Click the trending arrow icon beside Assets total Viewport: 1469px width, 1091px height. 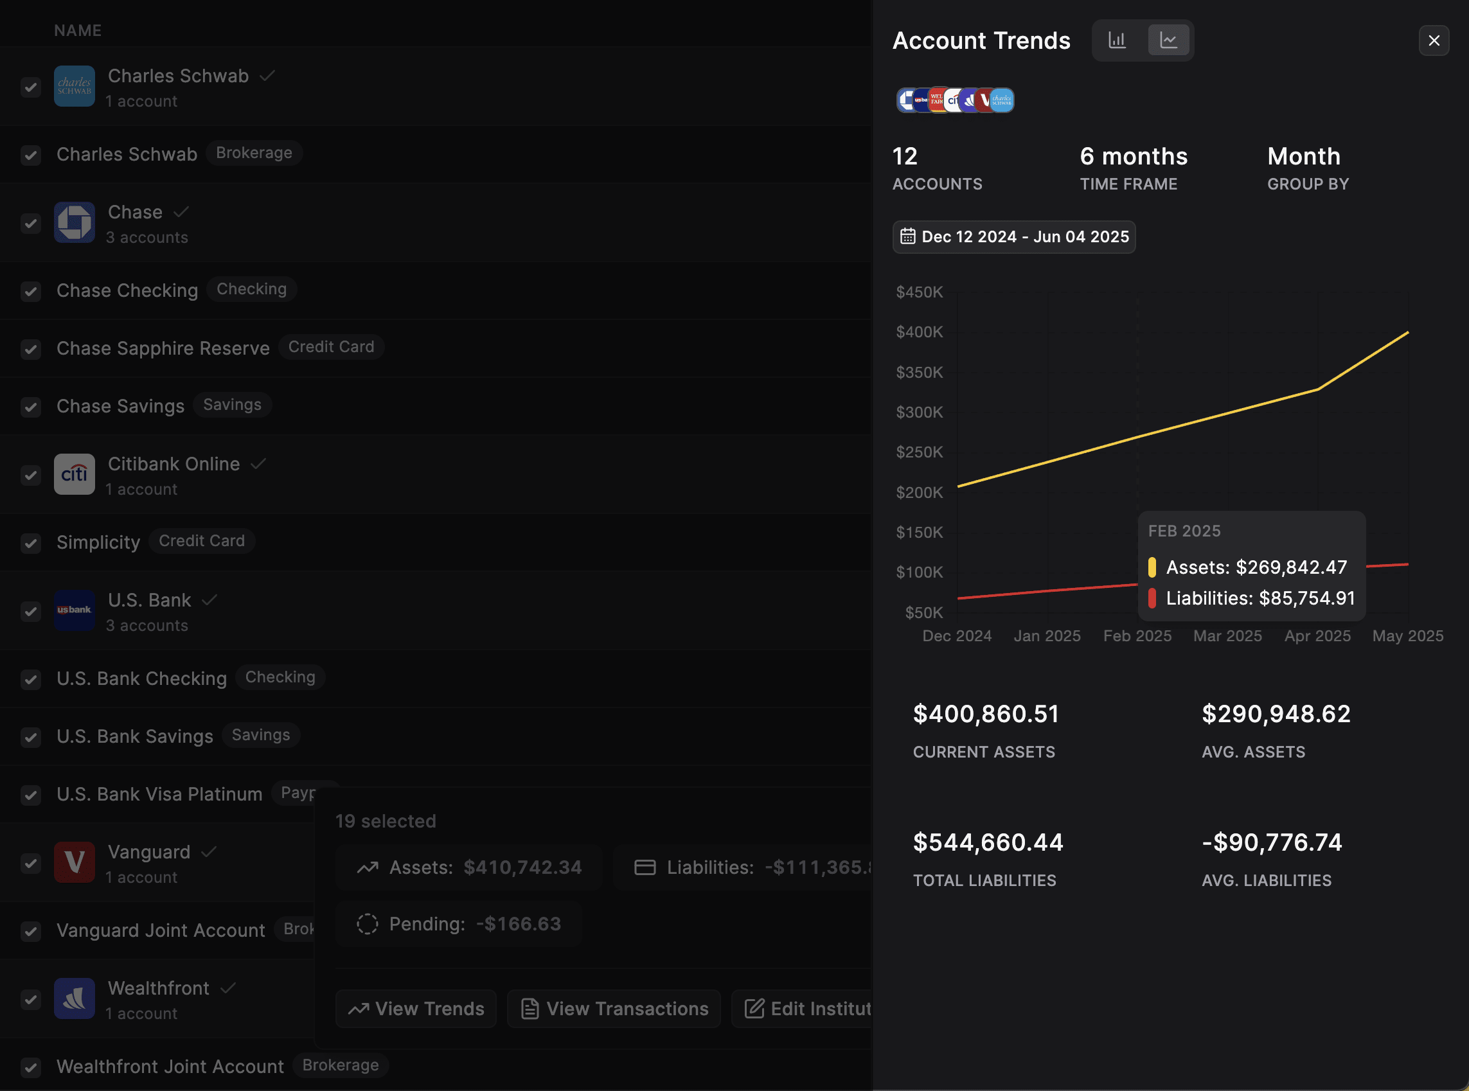pyautogui.click(x=368, y=867)
